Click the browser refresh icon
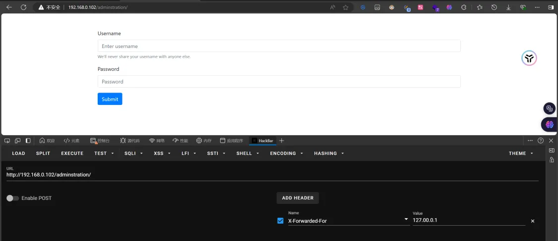558x241 pixels. click(x=23, y=7)
